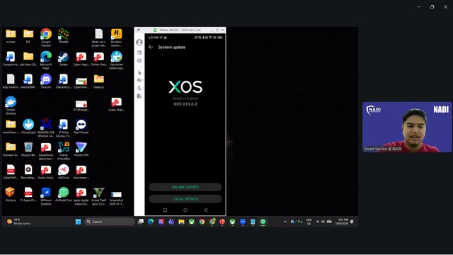
Task: Open Proton VPN desktop shortcut
Action: 81,149
